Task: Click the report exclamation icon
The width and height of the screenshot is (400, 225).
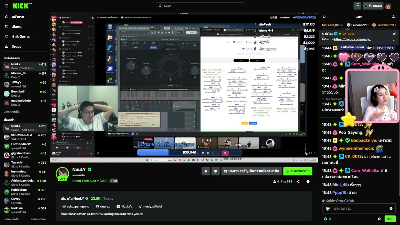Action: tap(308, 182)
